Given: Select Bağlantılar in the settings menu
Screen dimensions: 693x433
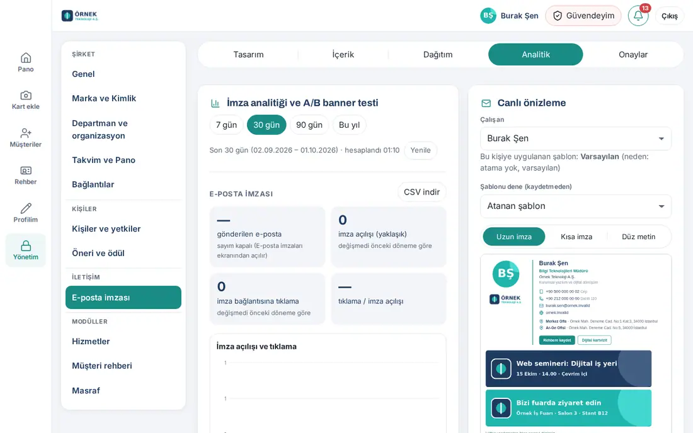Looking at the screenshot, I should tap(123, 184).
